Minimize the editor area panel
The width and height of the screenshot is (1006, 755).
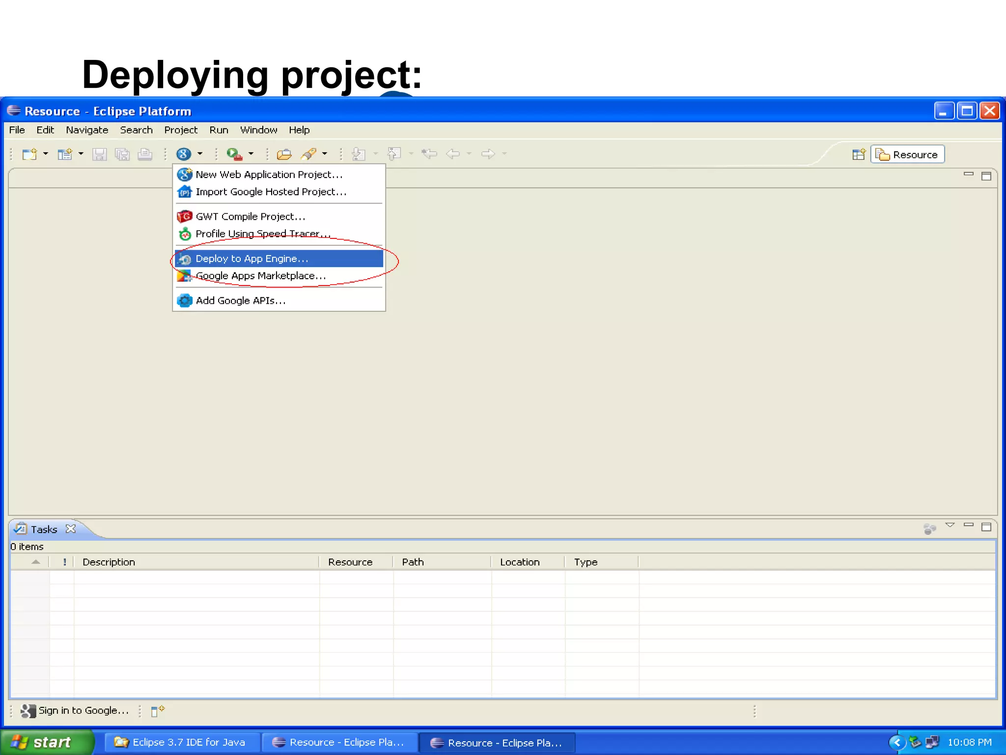pos(968,174)
